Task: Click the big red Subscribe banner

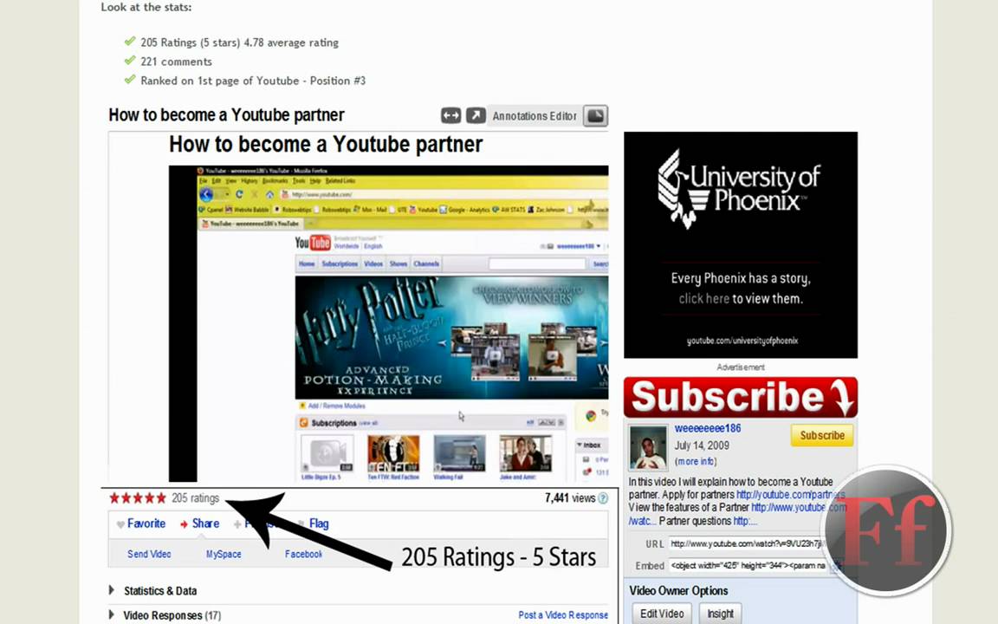Action: pos(740,397)
